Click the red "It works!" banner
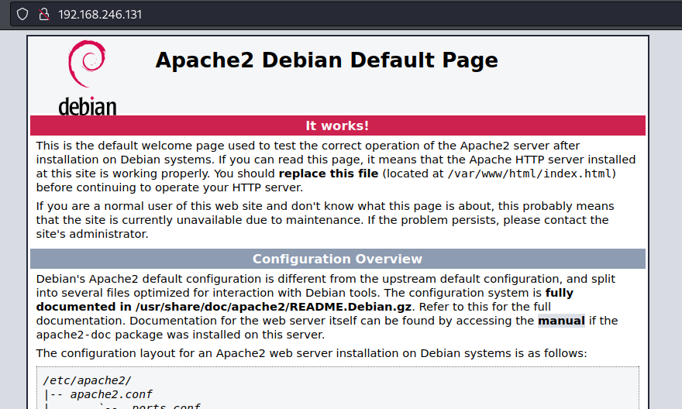 [x=337, y=125]
